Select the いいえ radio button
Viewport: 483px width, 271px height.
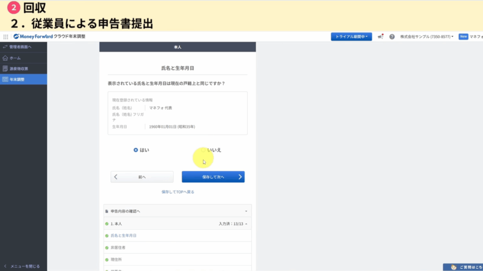pos(203,150)
